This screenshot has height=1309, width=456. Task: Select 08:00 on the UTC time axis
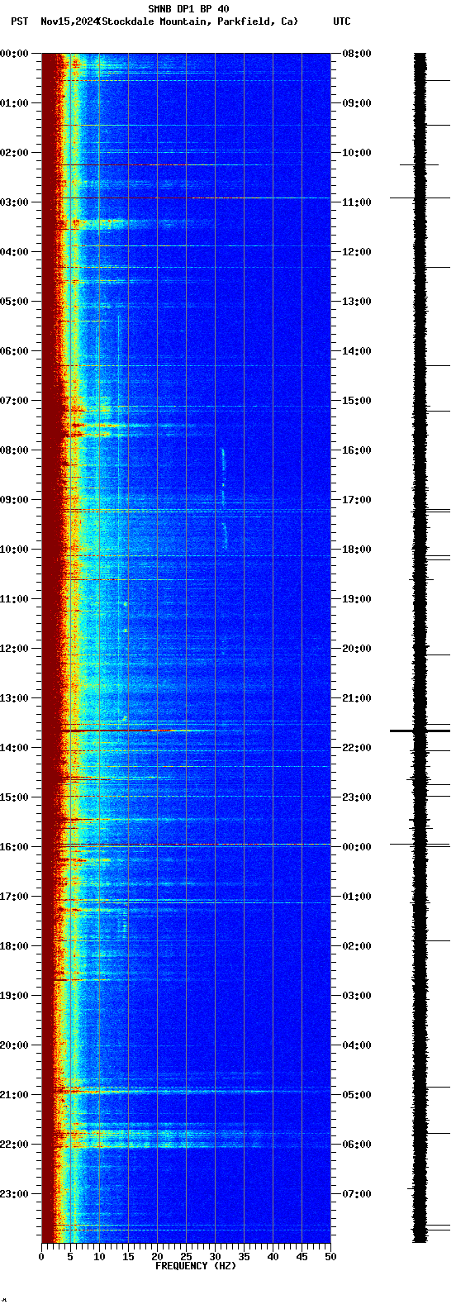(356, 54)
